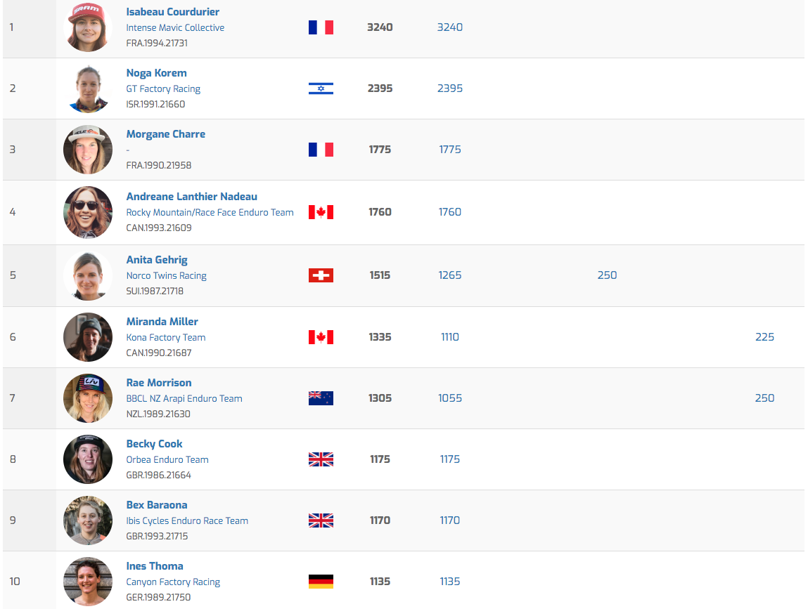Click the Israeli flag icon for Noga Korem
Viewport: 808px width, 609px height.
pos(321,89)
